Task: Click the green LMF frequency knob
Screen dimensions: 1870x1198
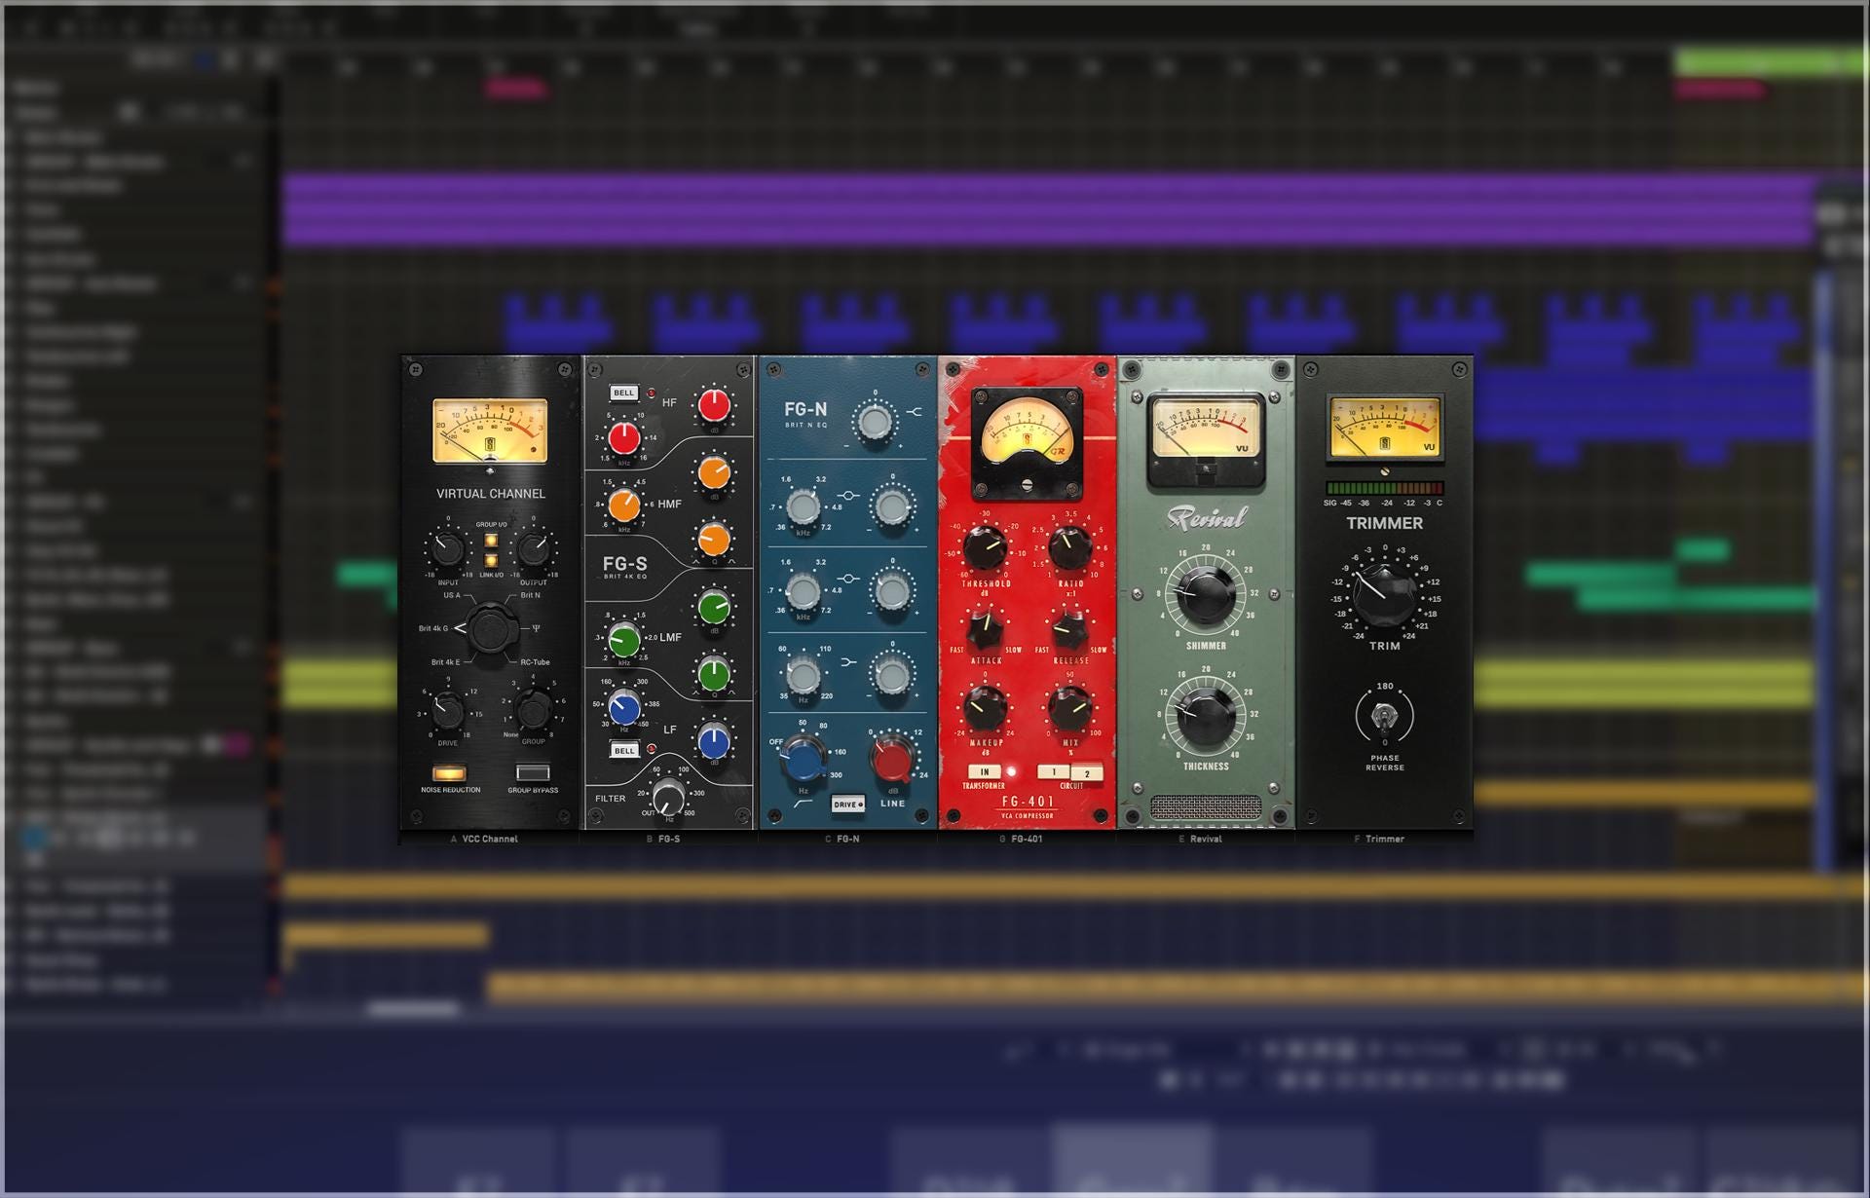Action: pyautogui.click(x=623, y=640)
